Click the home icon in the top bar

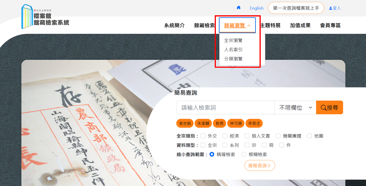(239, 8)
